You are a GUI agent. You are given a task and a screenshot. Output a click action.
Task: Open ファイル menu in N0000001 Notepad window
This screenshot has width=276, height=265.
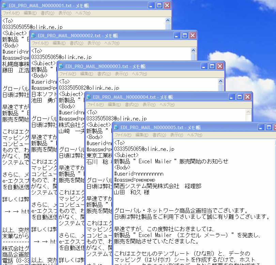click(x=11, y=13)
